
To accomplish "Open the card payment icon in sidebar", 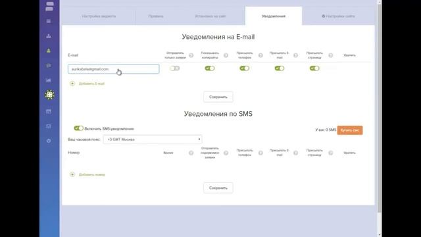I will click(x=49, y=111).
